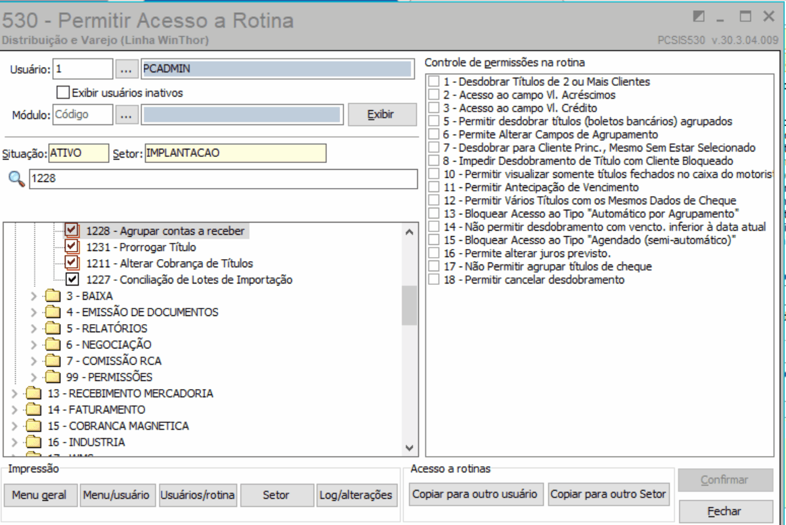This screenshot has width=786, height=525.
Task: Click Copiar para outro Setor
Action: click(608, 495)
